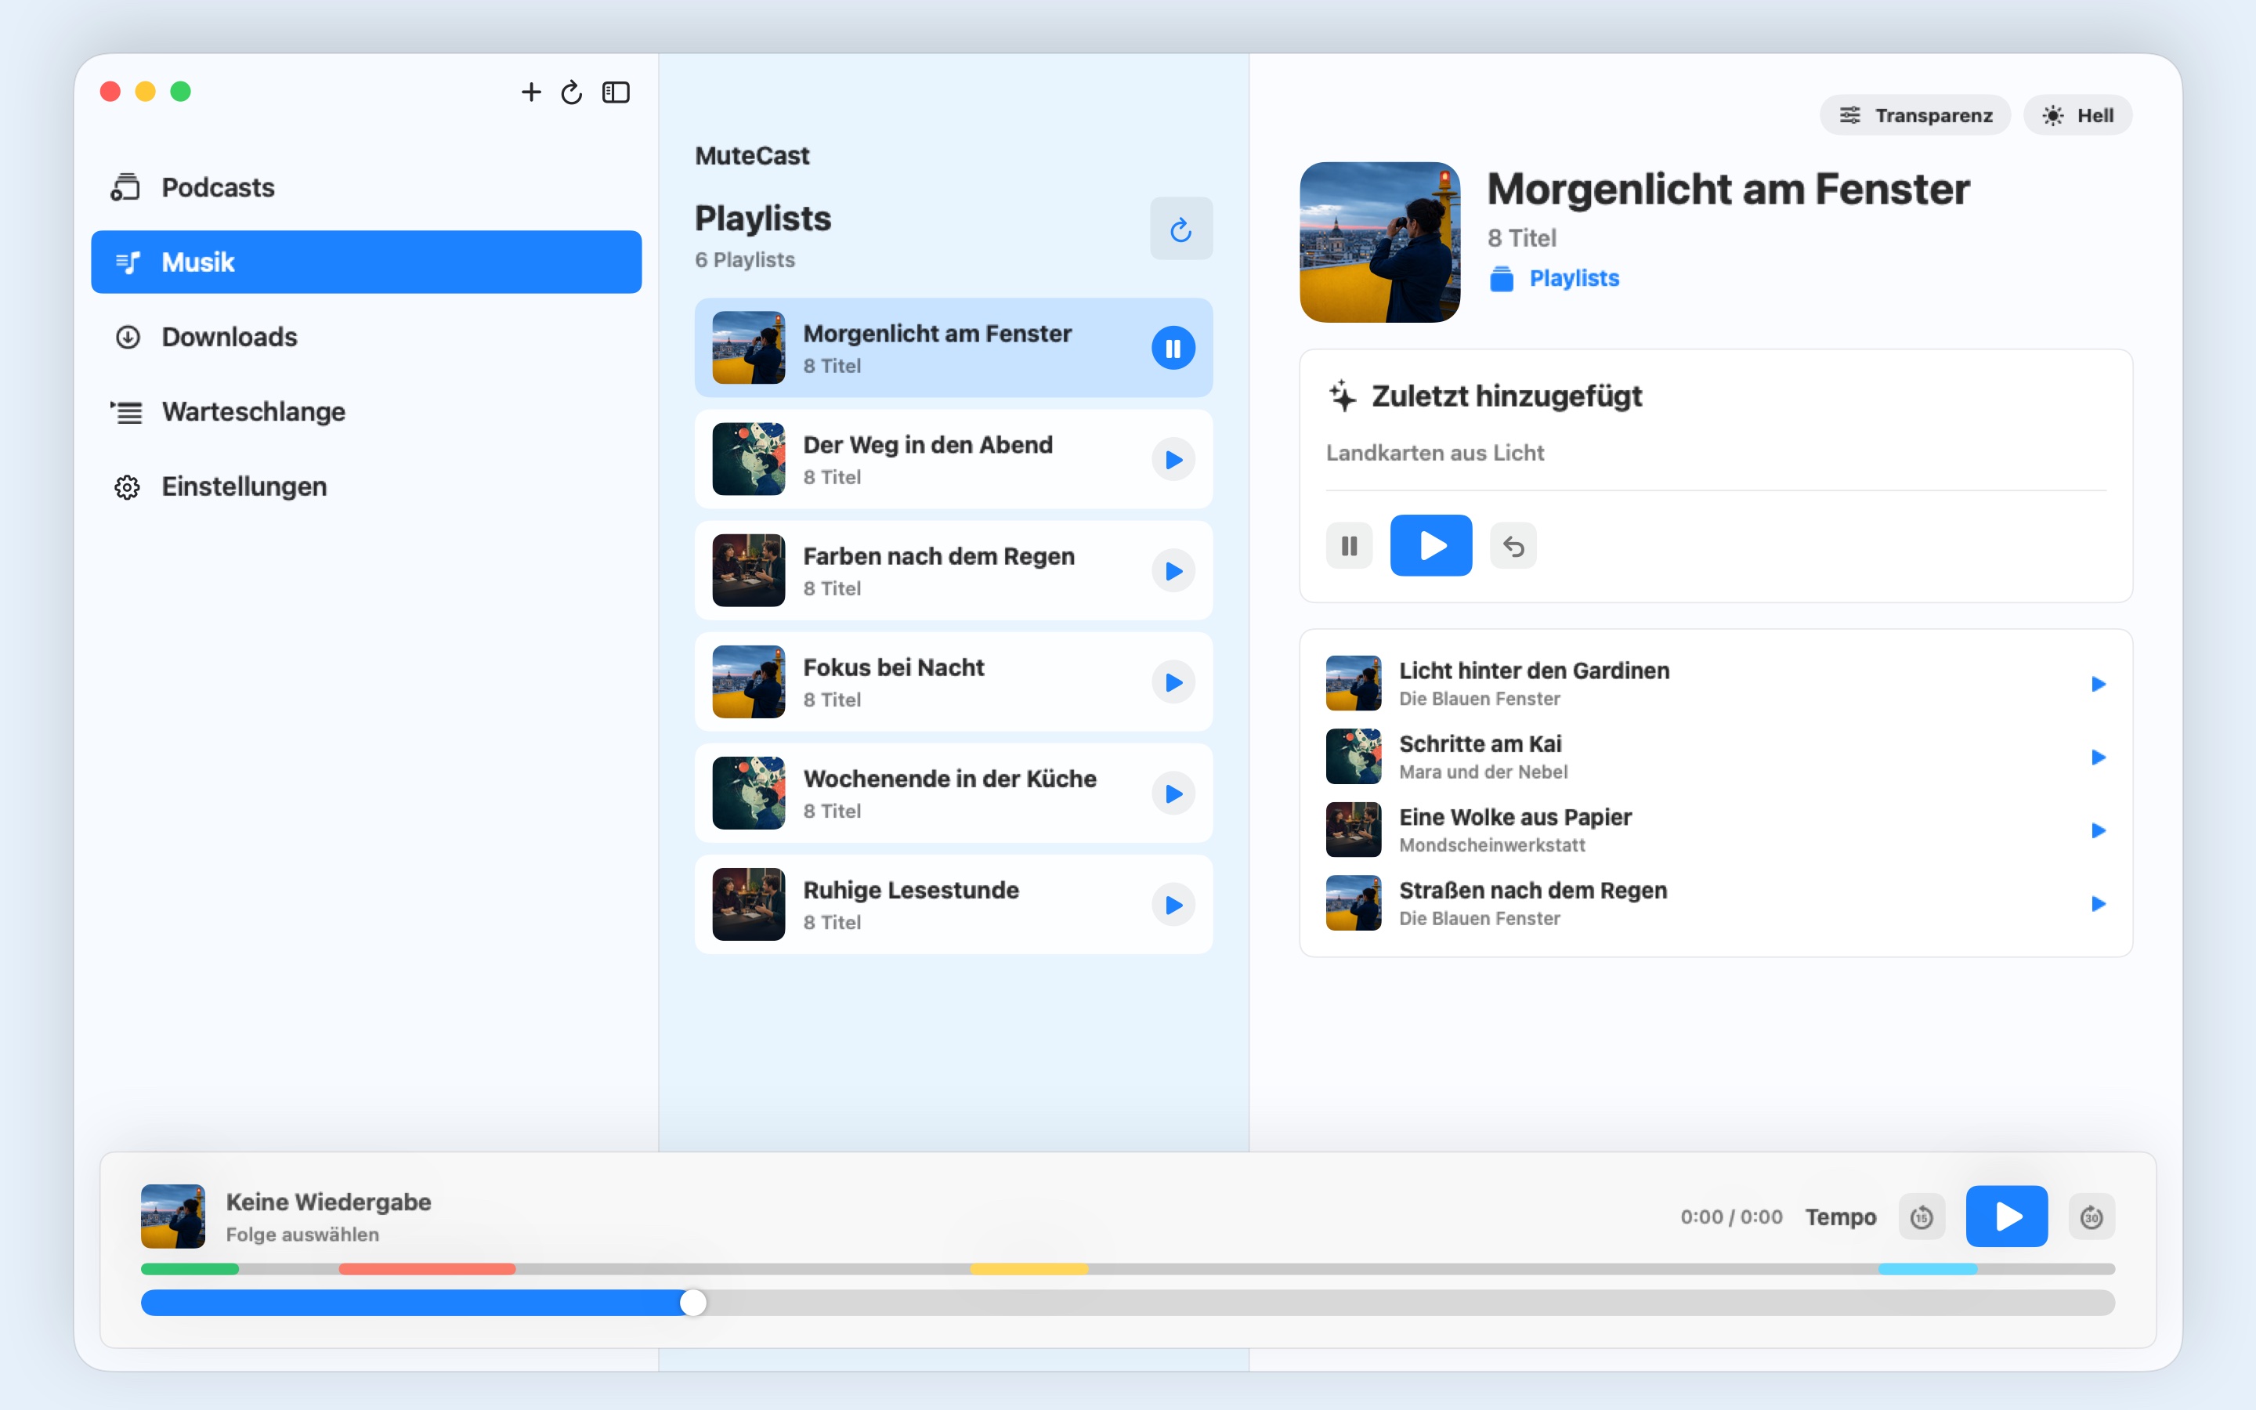Click the playback progress slider knob
Screen dimensions: 2256x1410
pos(692,1303)
